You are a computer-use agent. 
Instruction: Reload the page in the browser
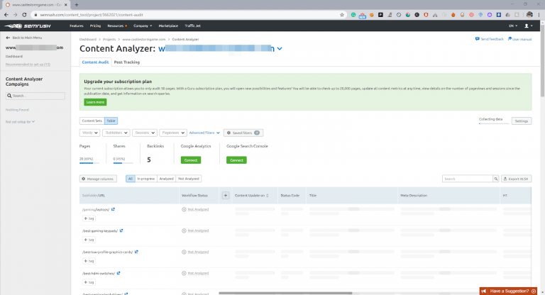tap(24, 15)
